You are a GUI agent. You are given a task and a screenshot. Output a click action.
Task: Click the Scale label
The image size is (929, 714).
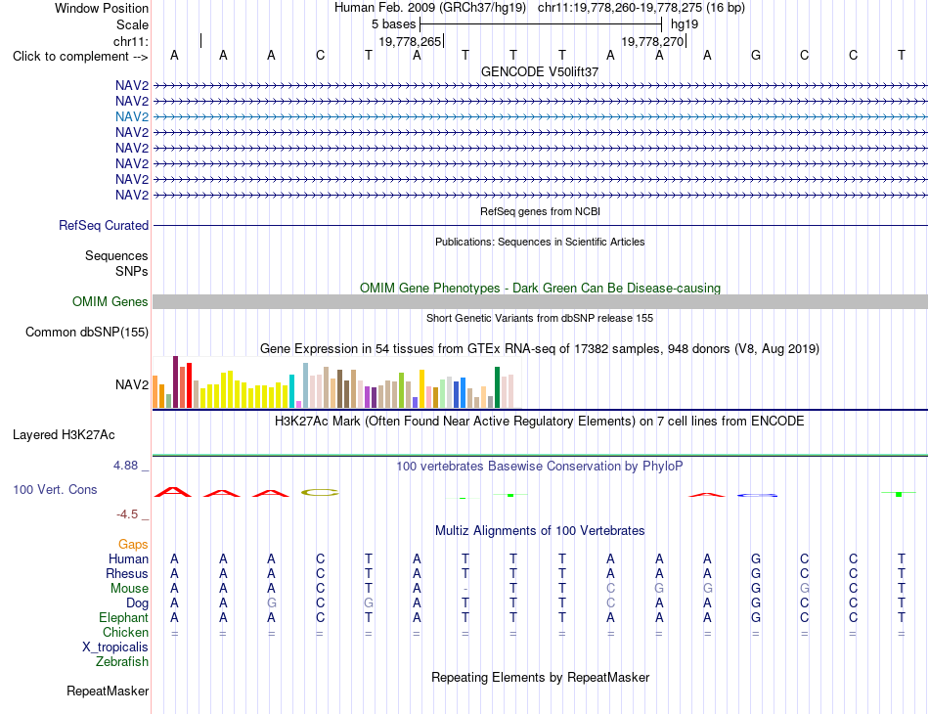(132, 24)
